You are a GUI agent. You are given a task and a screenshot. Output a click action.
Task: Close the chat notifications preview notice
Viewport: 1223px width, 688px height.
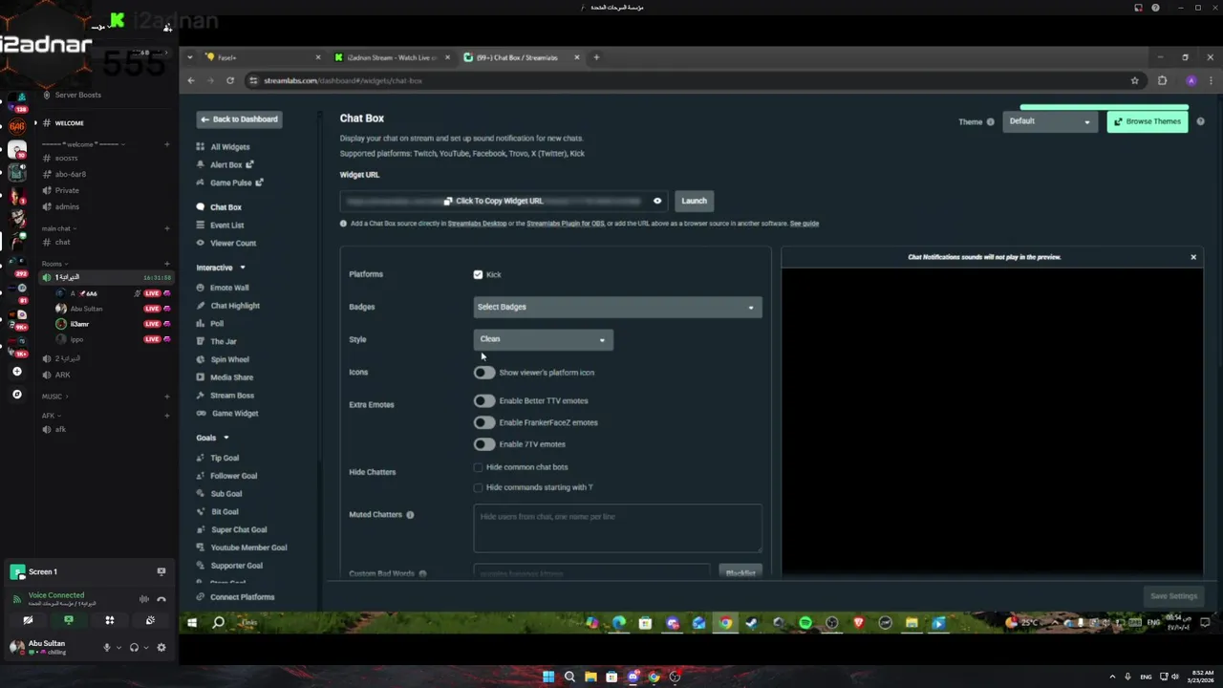[x=1193, y=257]
